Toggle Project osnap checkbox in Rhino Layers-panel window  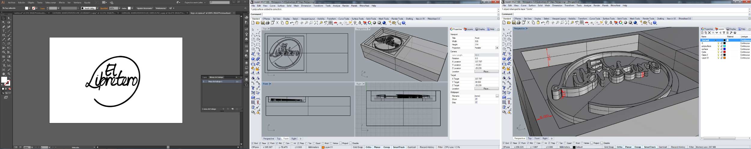[591, 143]
